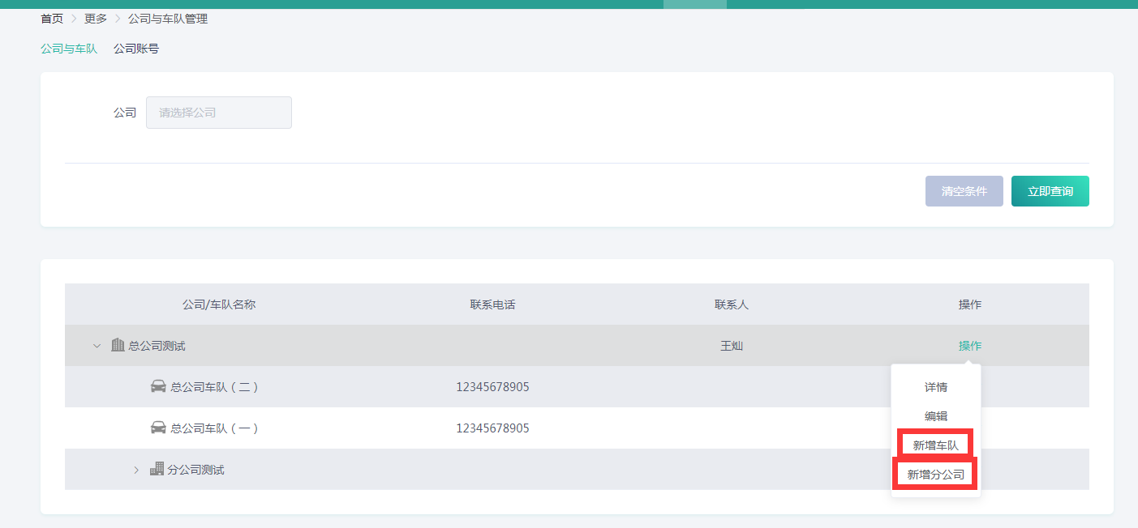This screenshot has width=1138, height=528.
Task: Click the branch building icon beside 分公司测试
Action: tap(157, 470)
